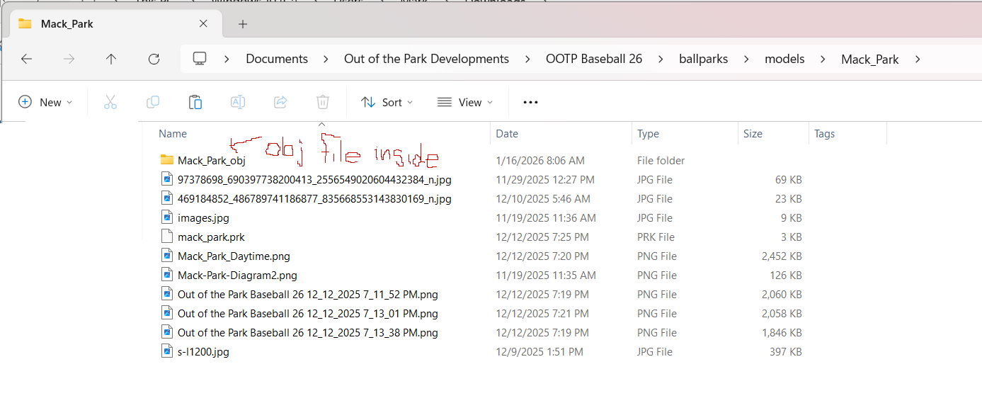
Task: Navigate to OOTP Baseball 26 breadcrumb
Action: click(x=594, y=59)
